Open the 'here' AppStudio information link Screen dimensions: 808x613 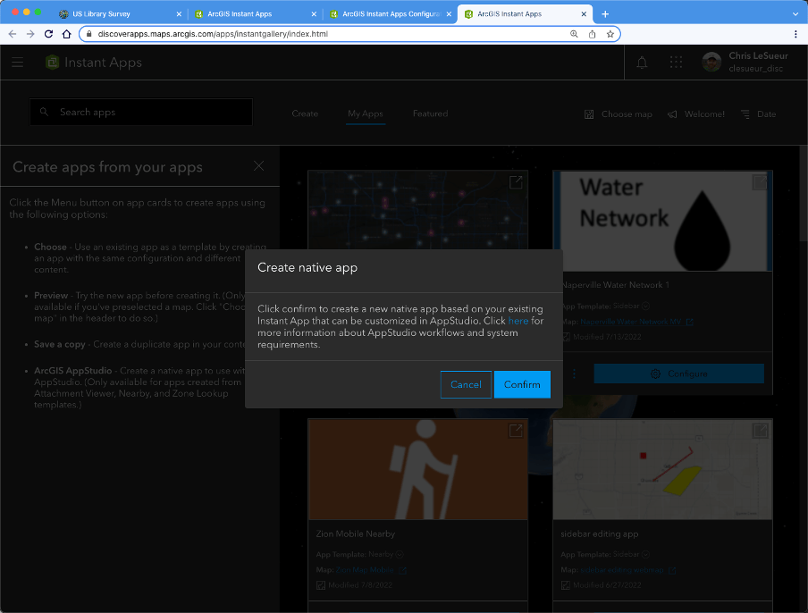click(518, 321)
